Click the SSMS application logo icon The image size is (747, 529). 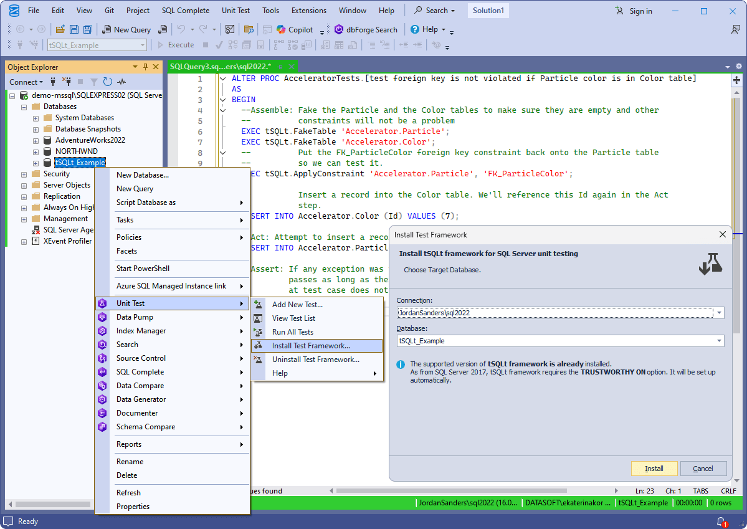coord(14,11)
